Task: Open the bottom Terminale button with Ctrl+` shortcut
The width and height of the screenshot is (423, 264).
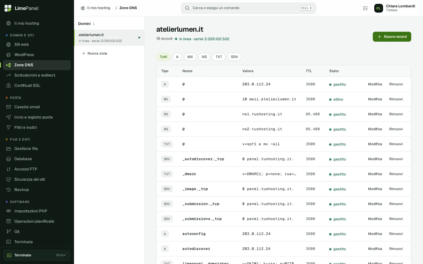Action: tap(37, 255)
